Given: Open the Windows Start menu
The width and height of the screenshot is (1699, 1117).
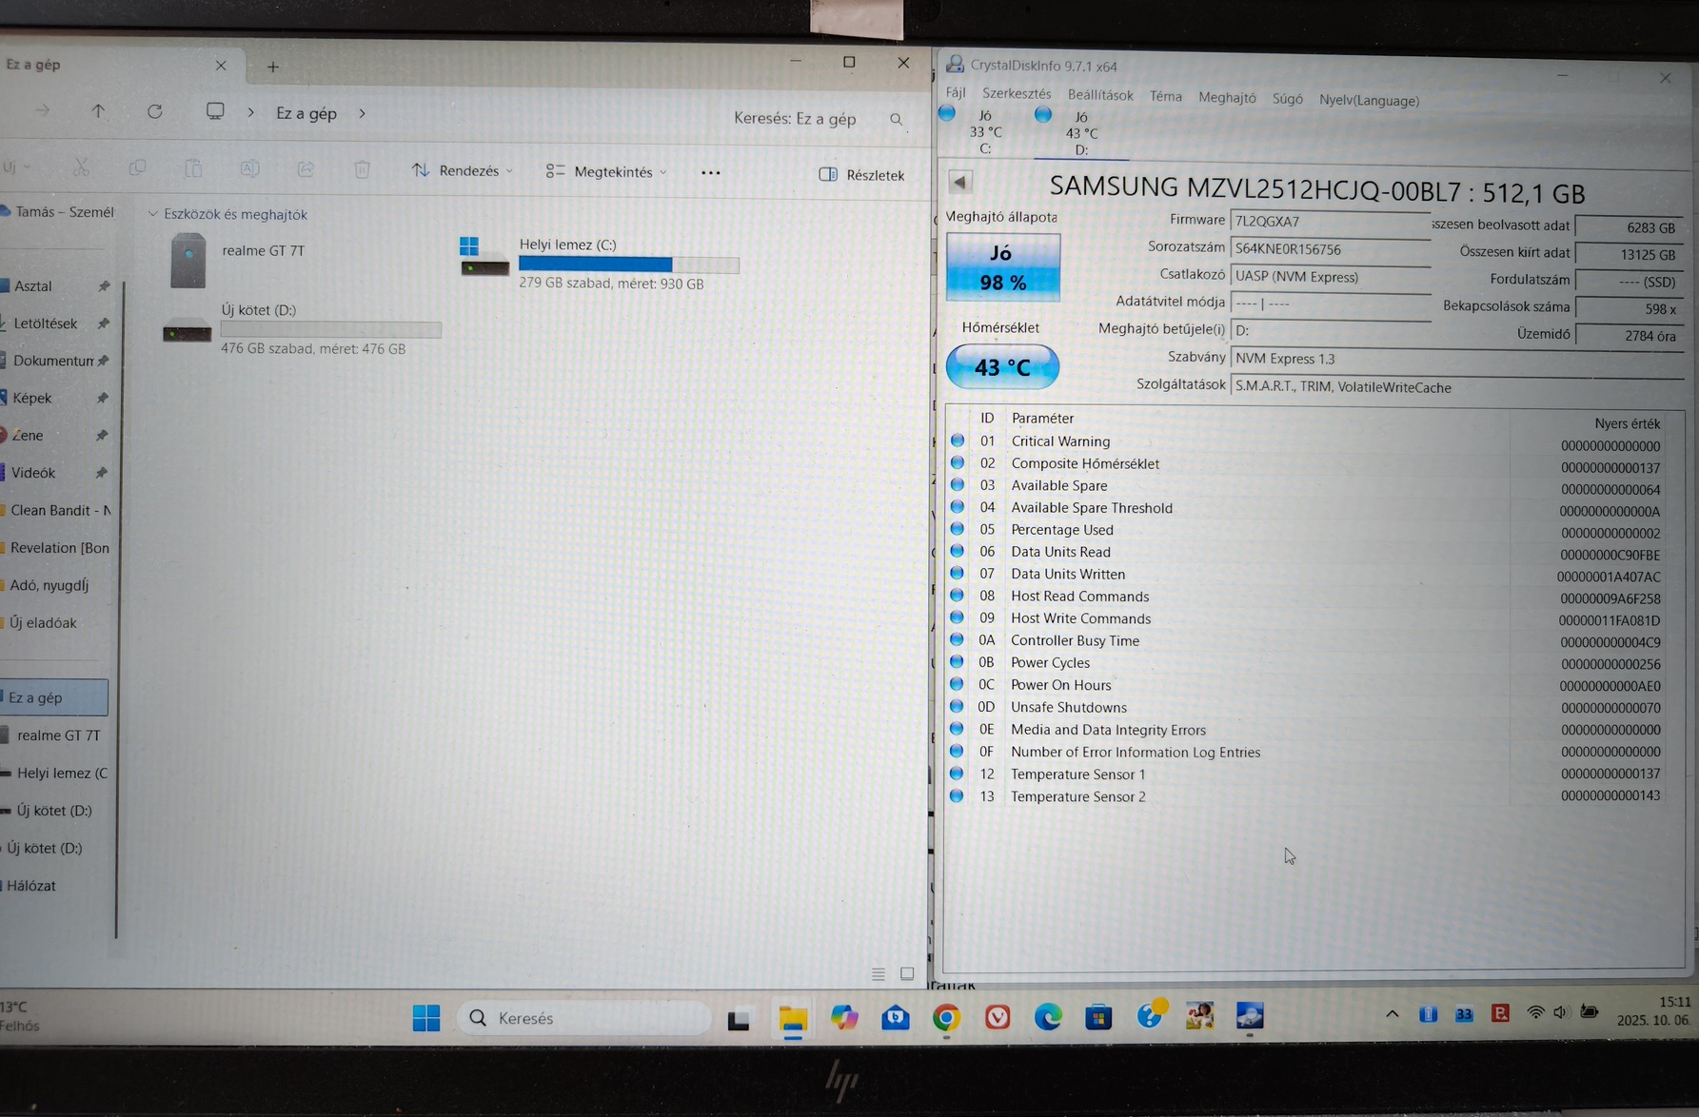Looking at the screenshot, I should tap(426, 1018).
